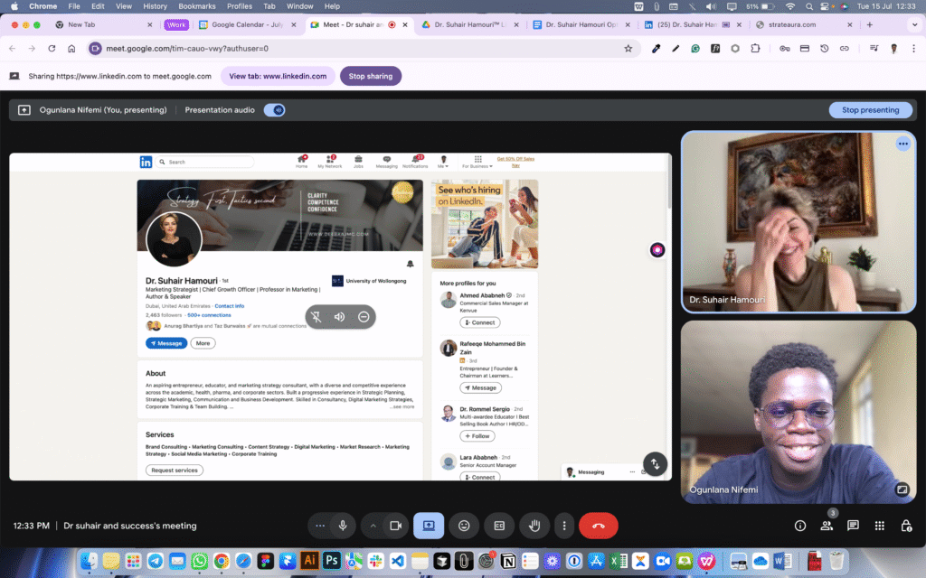Expand video settings chevron beside camera
Image resolution: width=926 pixels, height=578 pixels.
pos(373,526)
